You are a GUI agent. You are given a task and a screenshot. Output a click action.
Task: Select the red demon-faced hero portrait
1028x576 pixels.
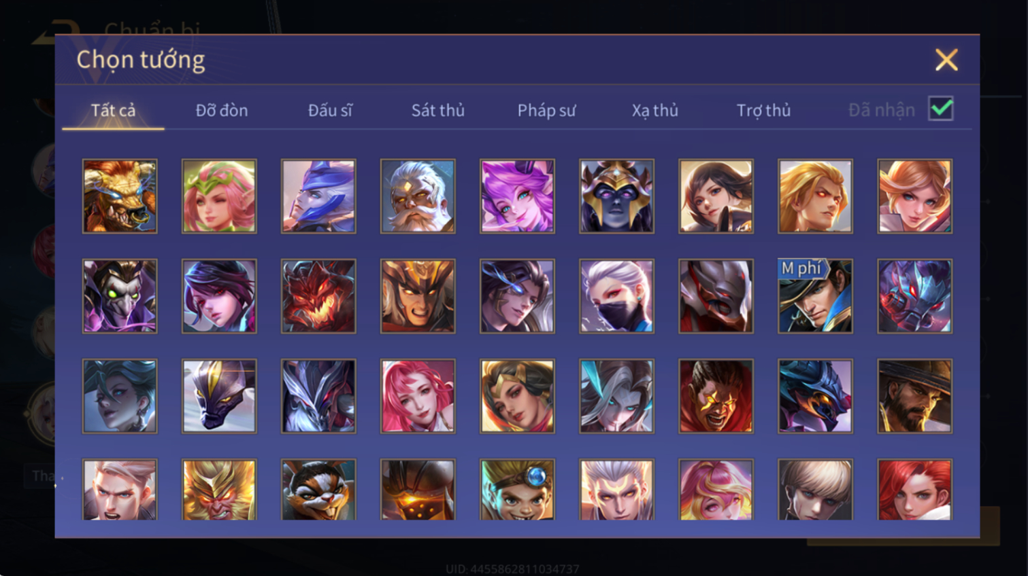[x=318, y=296]
